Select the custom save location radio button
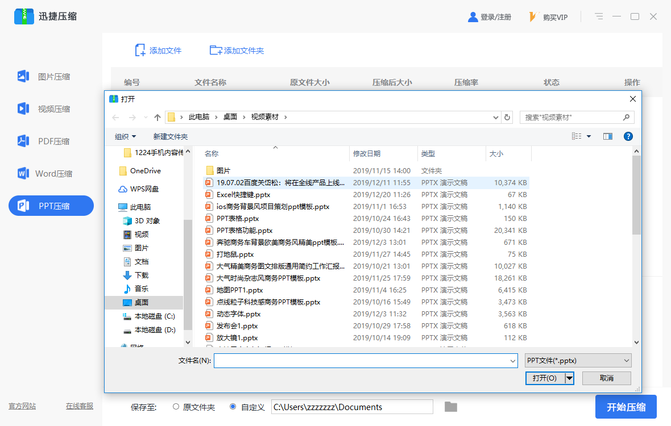This screenshot has height=426, width=671. 233,407
